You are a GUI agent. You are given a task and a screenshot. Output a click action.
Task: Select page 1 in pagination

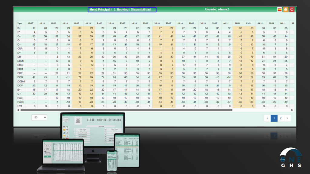point(274,118)
